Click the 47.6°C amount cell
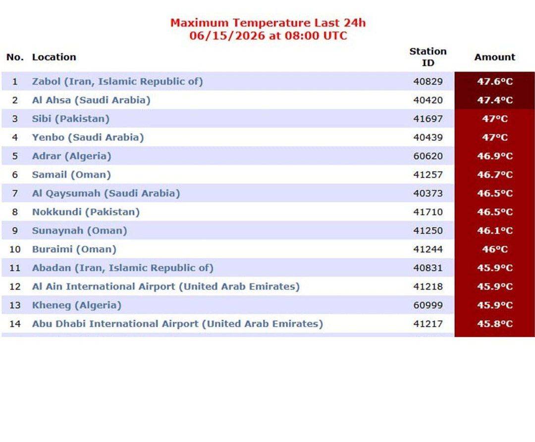Screen dimensions: 535x442 click(495, 81)
